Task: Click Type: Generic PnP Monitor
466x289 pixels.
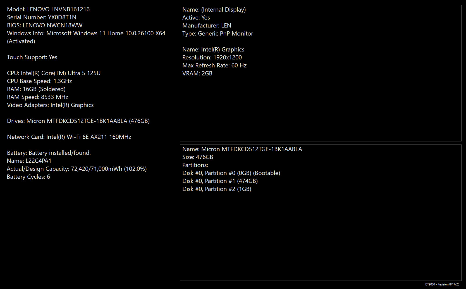Action: 218,34
